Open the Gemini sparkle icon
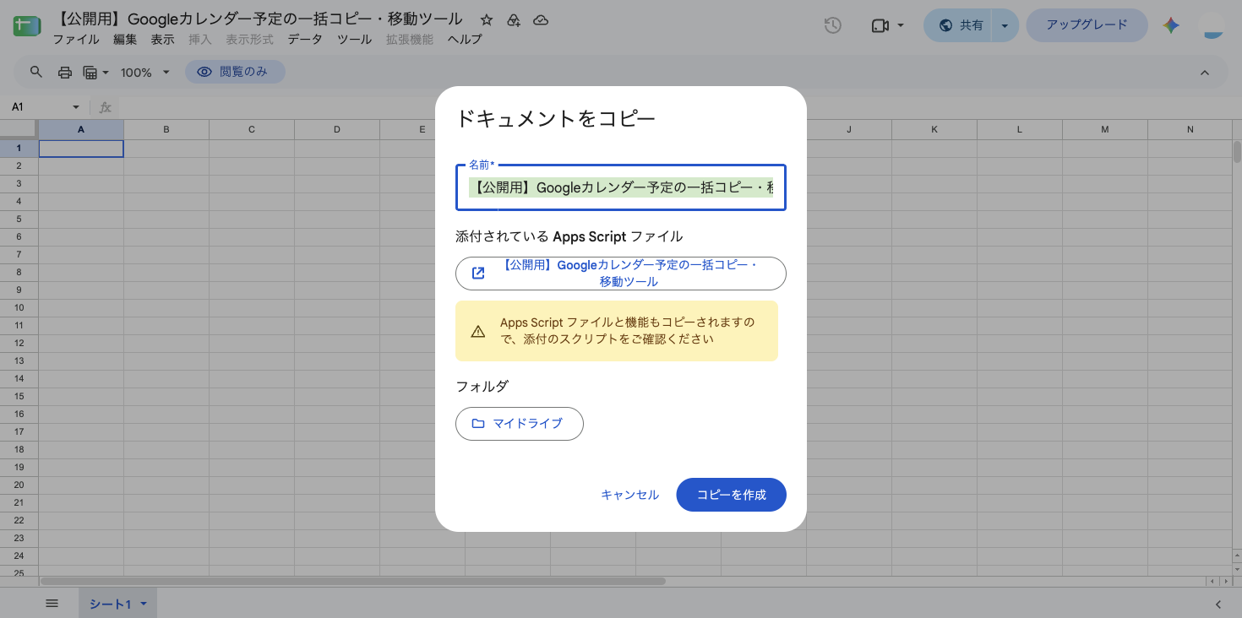The height and width of the screenshot is (618, 1242). [1171, 25]
